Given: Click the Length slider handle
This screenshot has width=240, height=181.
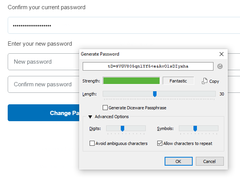Looking at the screenshot, I should tap(155, 94).
